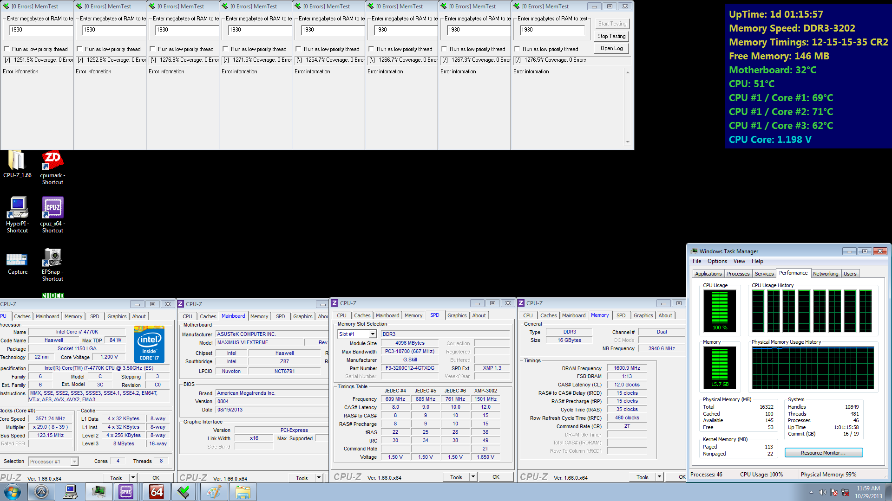Open Graphics tab in CPU-Z SPD window
Image resolution: width=892 pixels, height=501 pixels.
[x=457, y=315]
